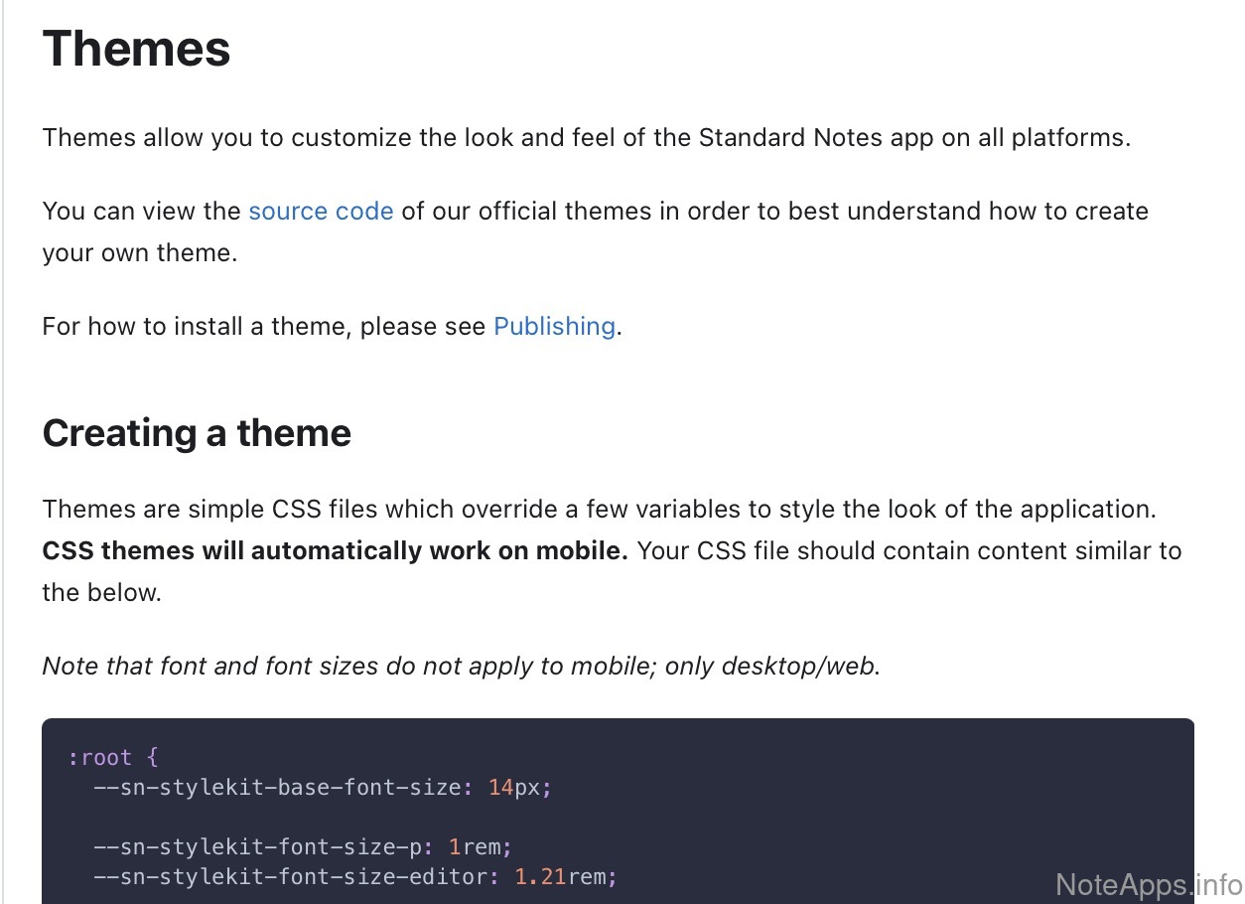Click the text 'You can view the'
The image size is (1245, 904).
click(x=141, y=212)
